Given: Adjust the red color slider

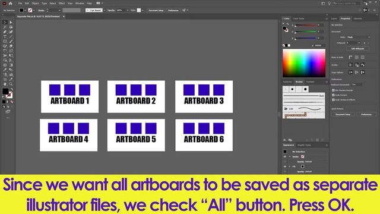Looking at the screenshot, I should click(306, 25).
